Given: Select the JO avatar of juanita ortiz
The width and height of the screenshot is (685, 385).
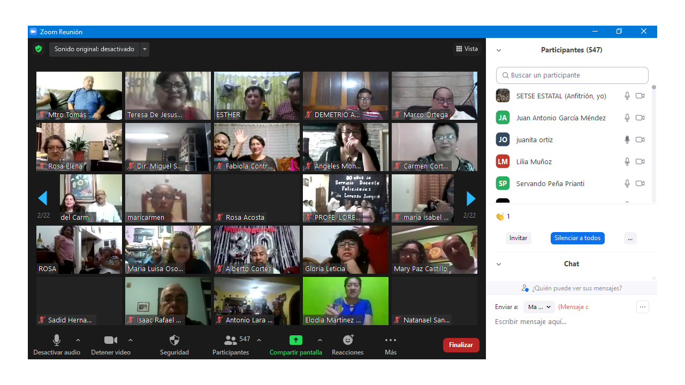Looking at the screenshot, I should coord(503,140).
